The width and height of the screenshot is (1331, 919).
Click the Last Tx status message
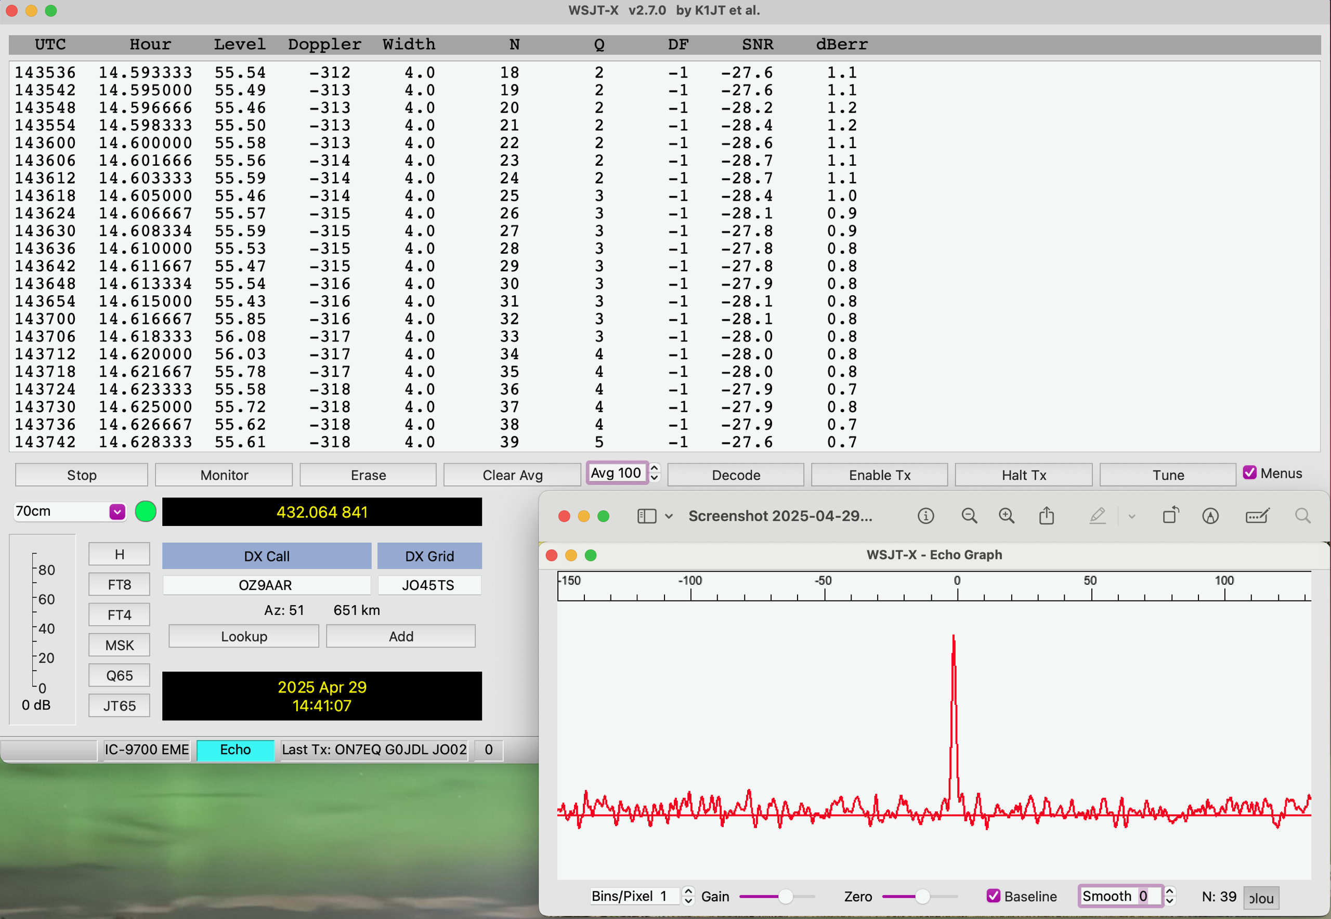coord(374,749)
